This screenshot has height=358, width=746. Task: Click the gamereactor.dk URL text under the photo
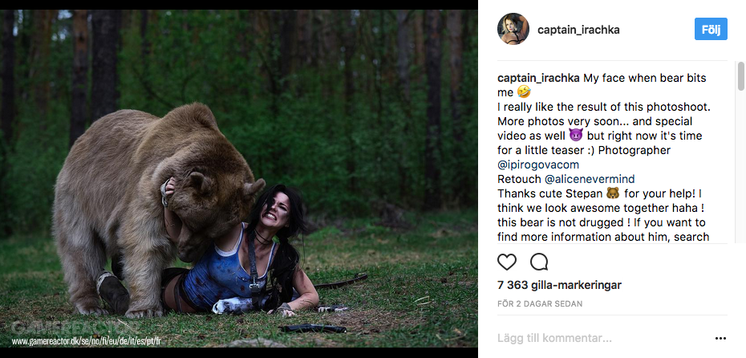[86, 341]
